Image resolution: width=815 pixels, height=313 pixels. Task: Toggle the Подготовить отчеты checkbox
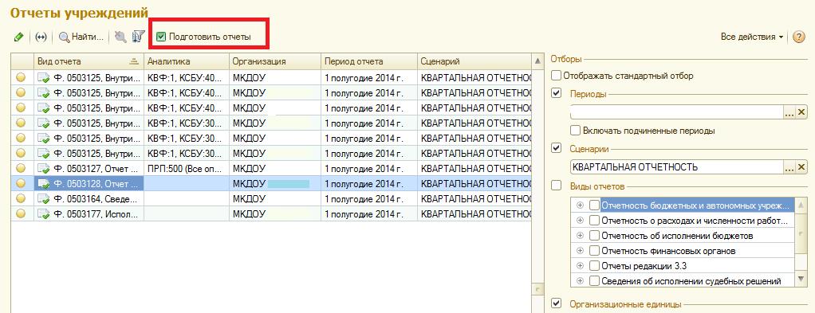(161, 37)
